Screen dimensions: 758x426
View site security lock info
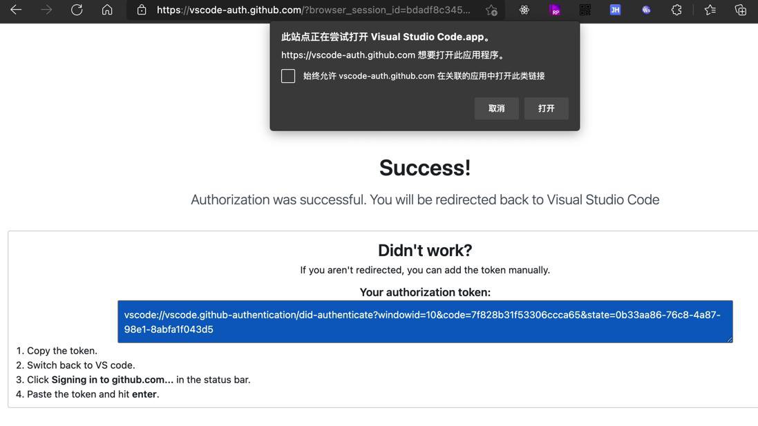(141, 10)
